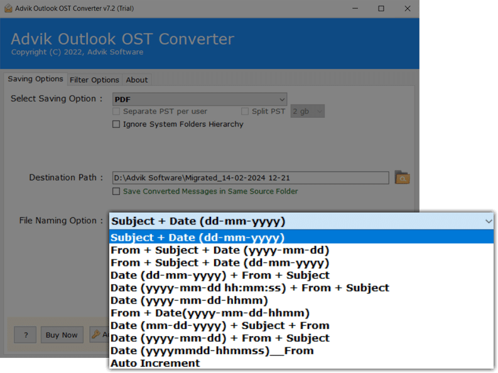Screen dimensions: 498x373
Task: Switch to the Filter Options tab
Action: point(94,80)
